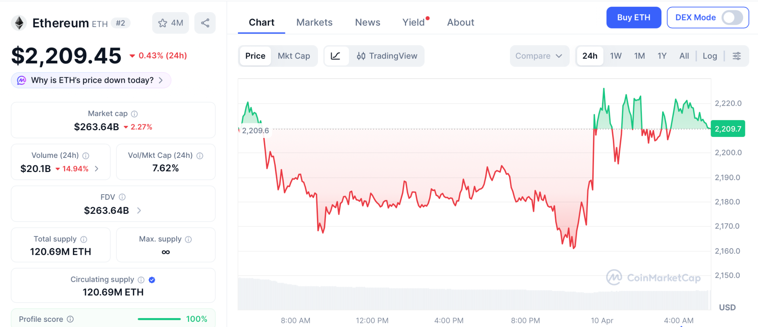
Task: Expand the FDV details chevron
Action: pyautogui.click(x=139, y=210)
